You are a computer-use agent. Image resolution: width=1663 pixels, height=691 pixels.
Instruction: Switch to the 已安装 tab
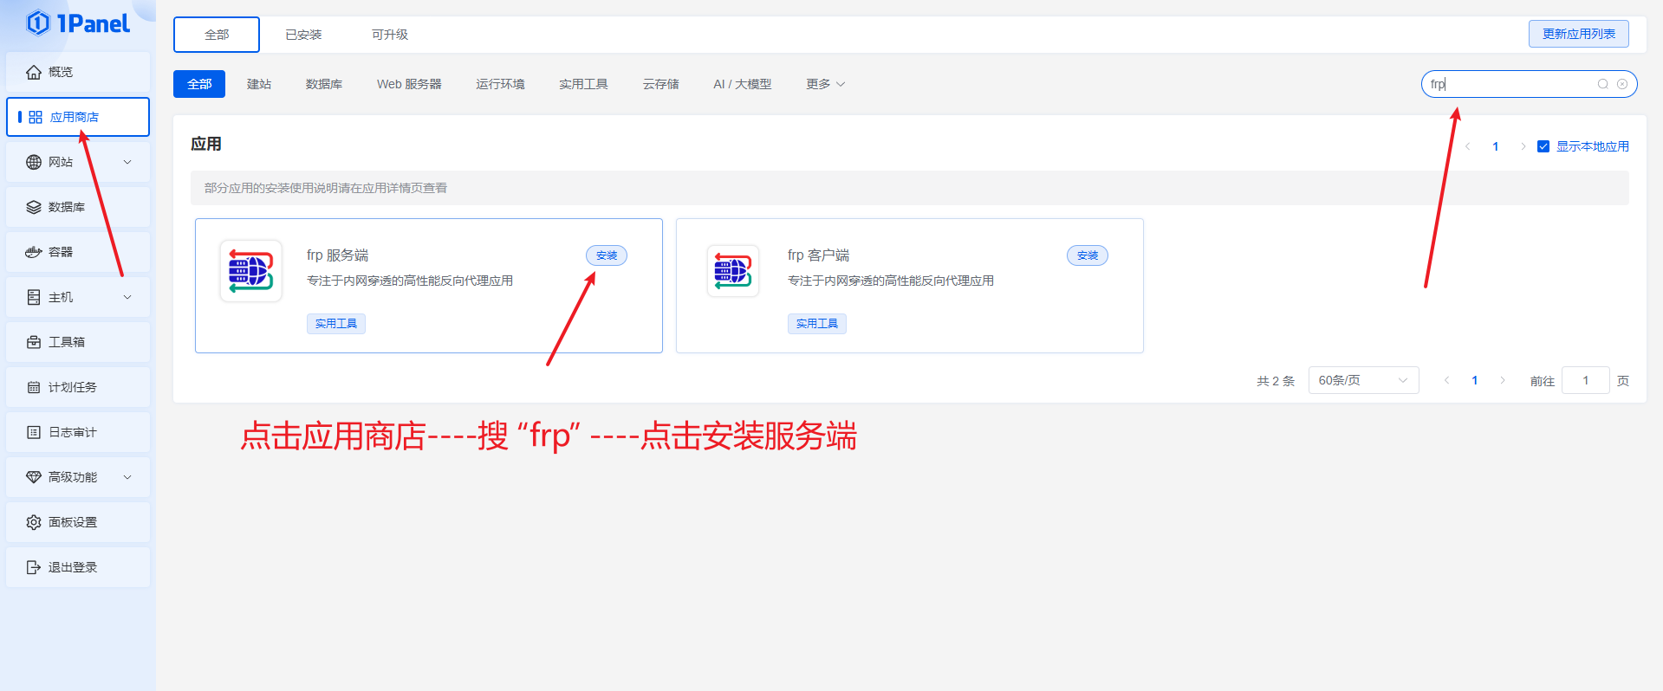click(x=303, y=35)
